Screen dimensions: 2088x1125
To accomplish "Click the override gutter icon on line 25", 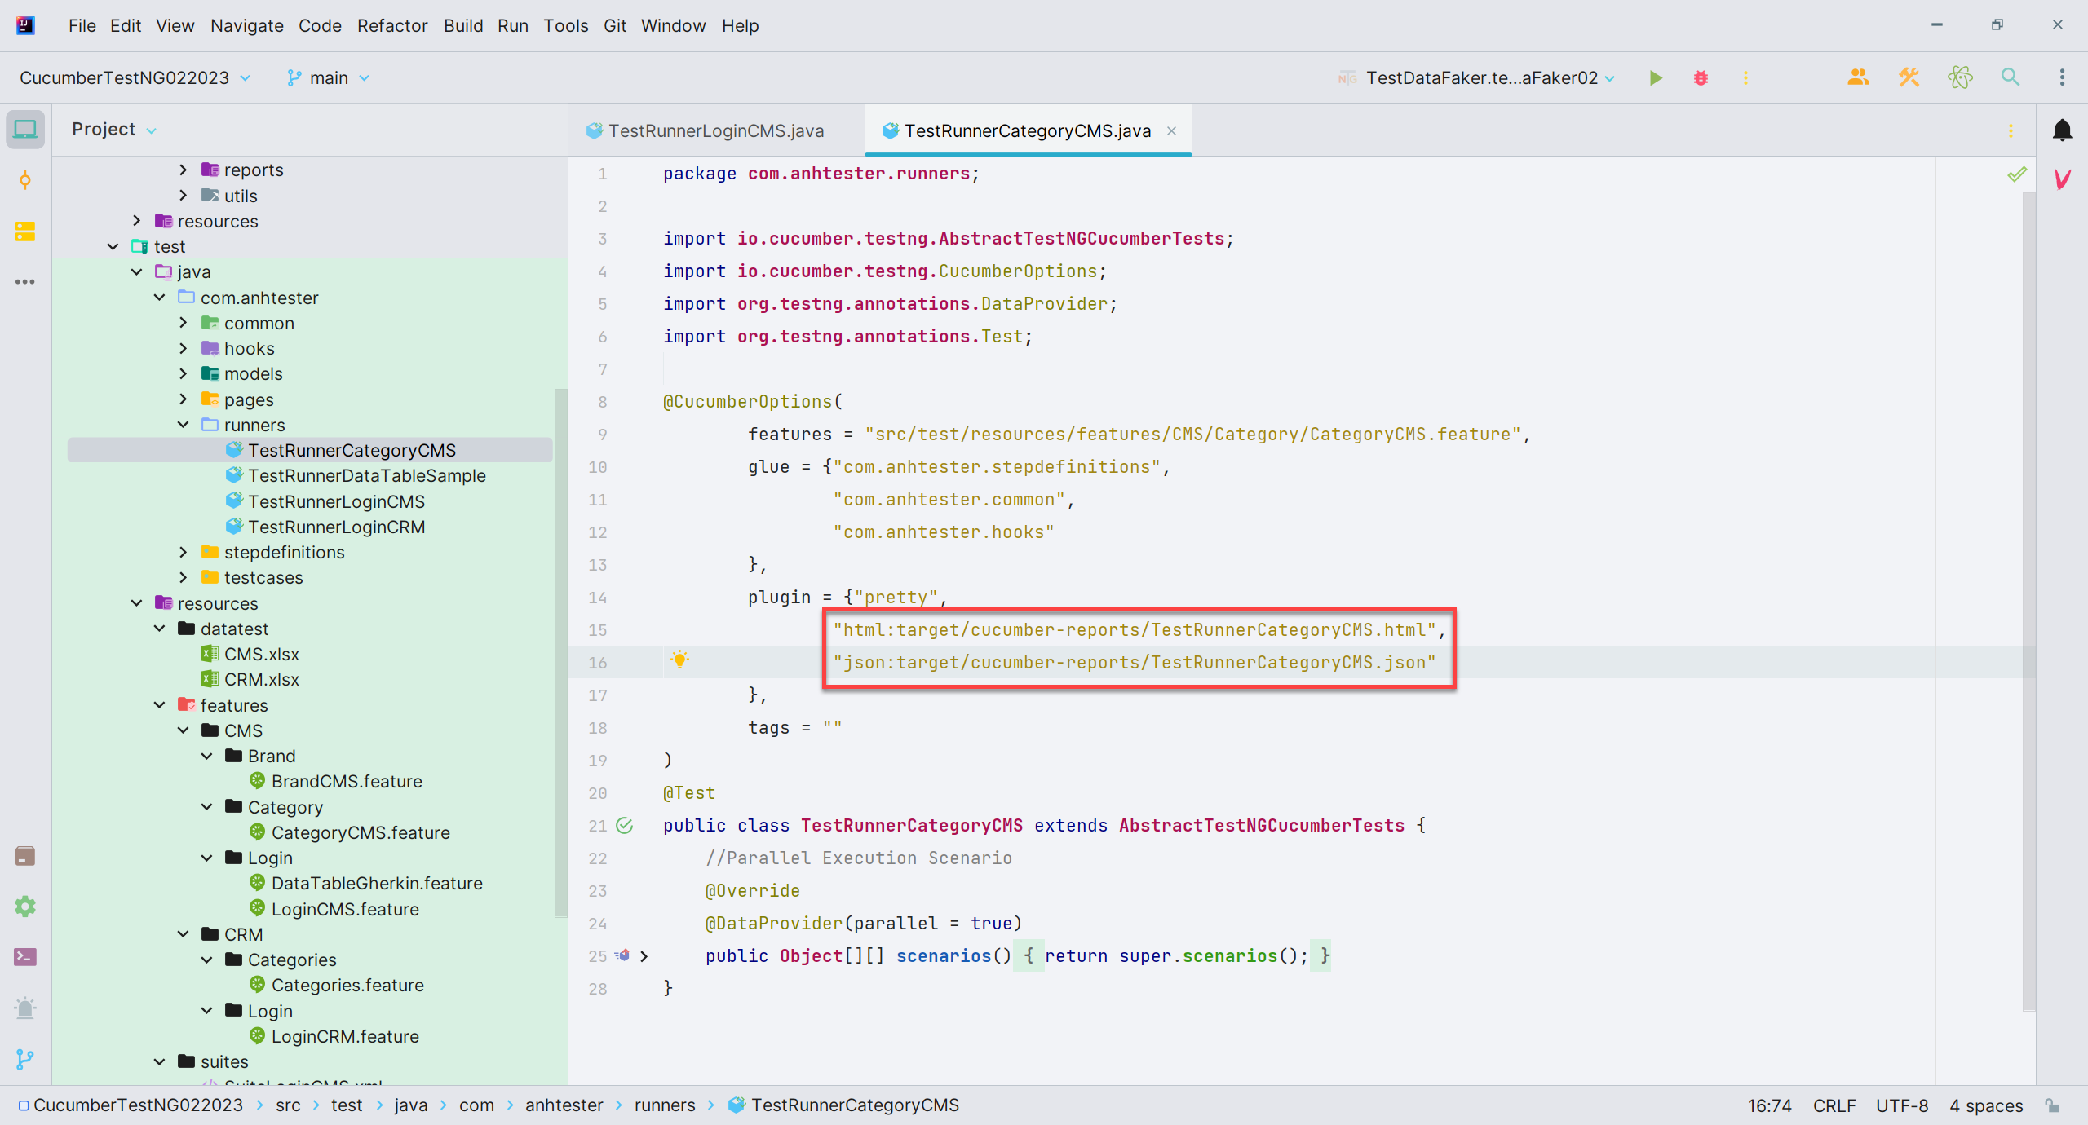I will point(623,955).
